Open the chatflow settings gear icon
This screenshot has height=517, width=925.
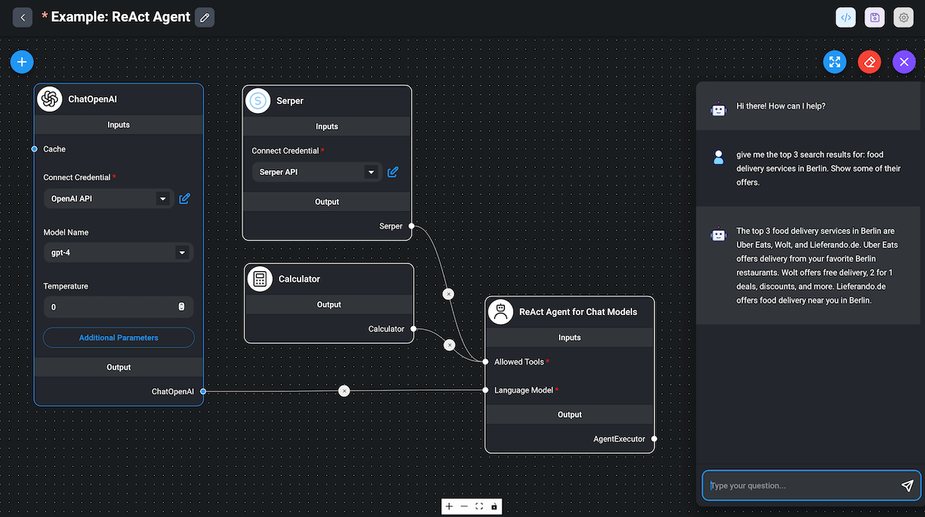click(903, 17)
